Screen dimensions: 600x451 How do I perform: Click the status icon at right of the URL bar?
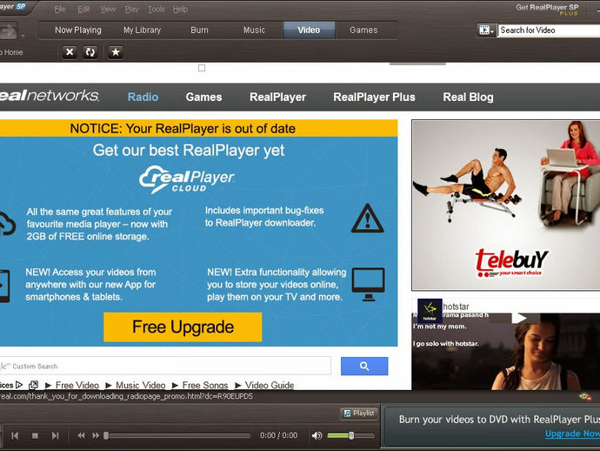click(x=585, y=397)
